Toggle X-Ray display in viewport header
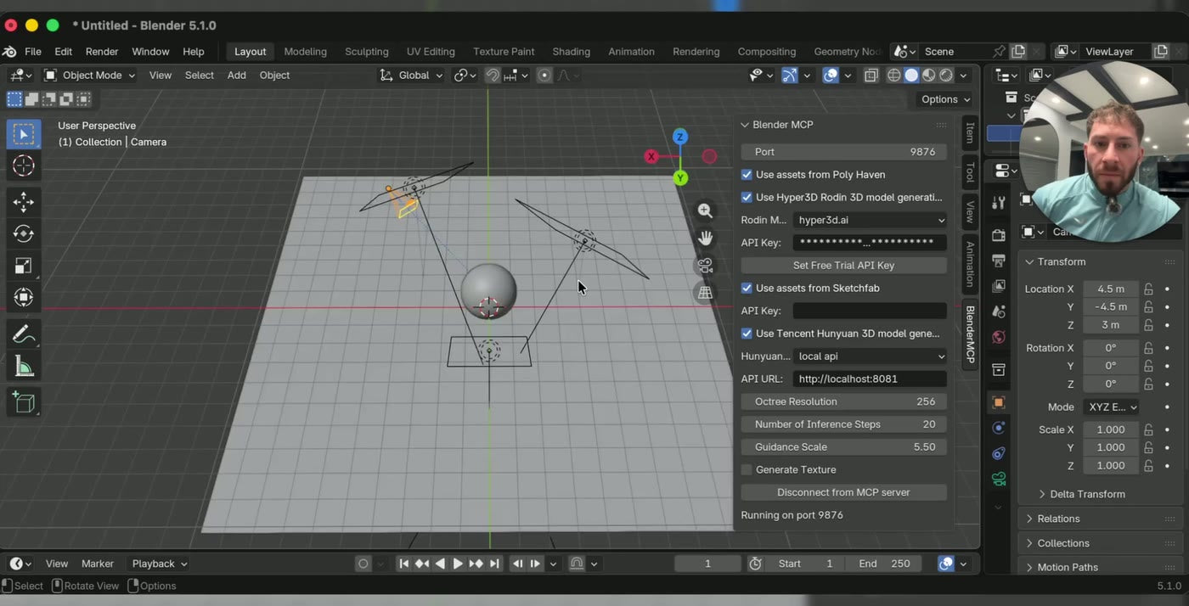This screenshot has height=606, width=1189. 871,76
